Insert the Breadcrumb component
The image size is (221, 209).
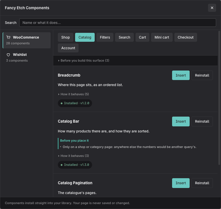pyautogui.click(x=181, y=75)
